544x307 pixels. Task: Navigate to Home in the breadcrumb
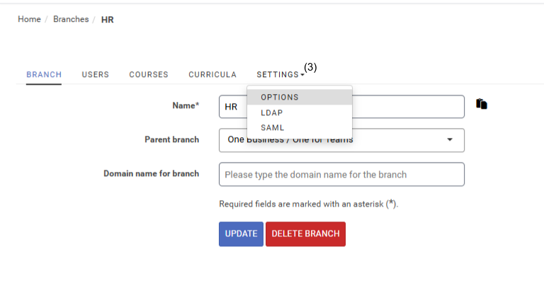[x=29, y=19]
